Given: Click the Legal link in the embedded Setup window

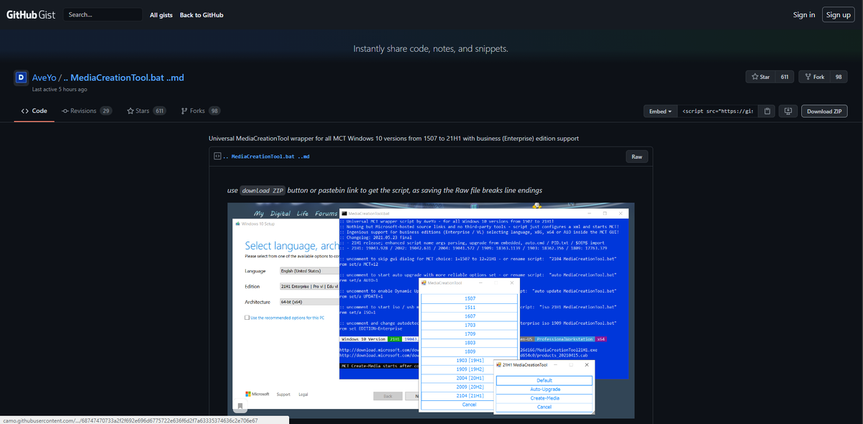Looking at the screenshot, I should tap(303, 394).
